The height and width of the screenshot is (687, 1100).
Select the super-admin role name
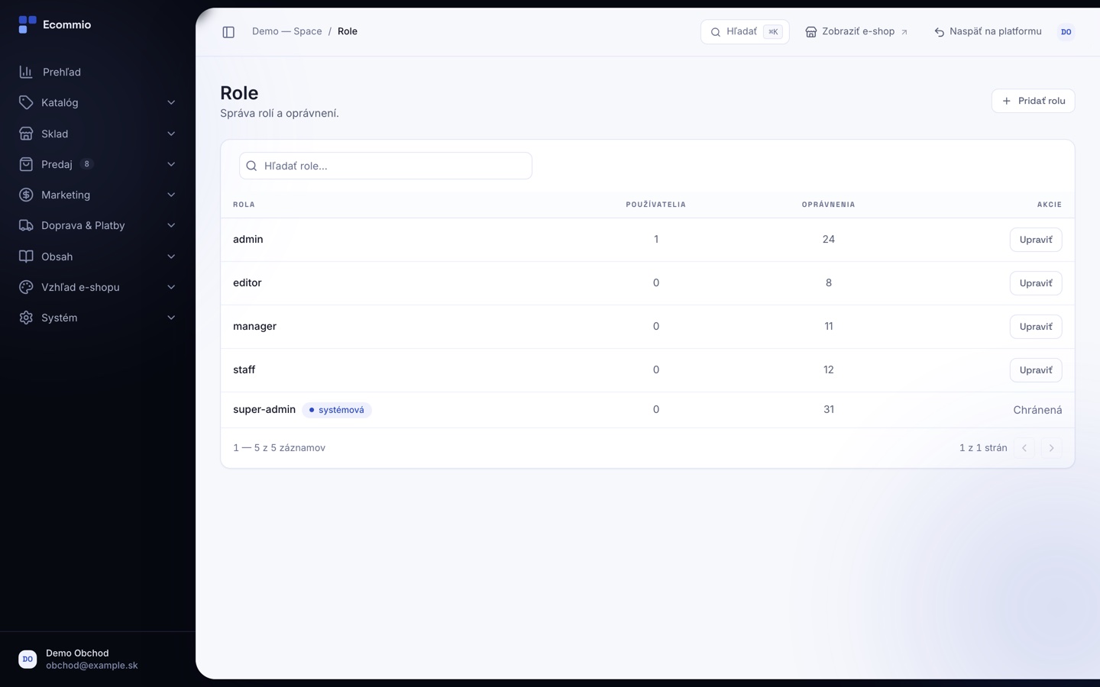(x=264, y=409)
